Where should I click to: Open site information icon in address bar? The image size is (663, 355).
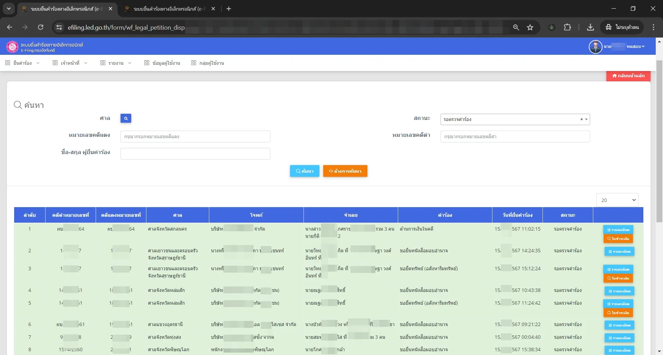coord(59,27)
